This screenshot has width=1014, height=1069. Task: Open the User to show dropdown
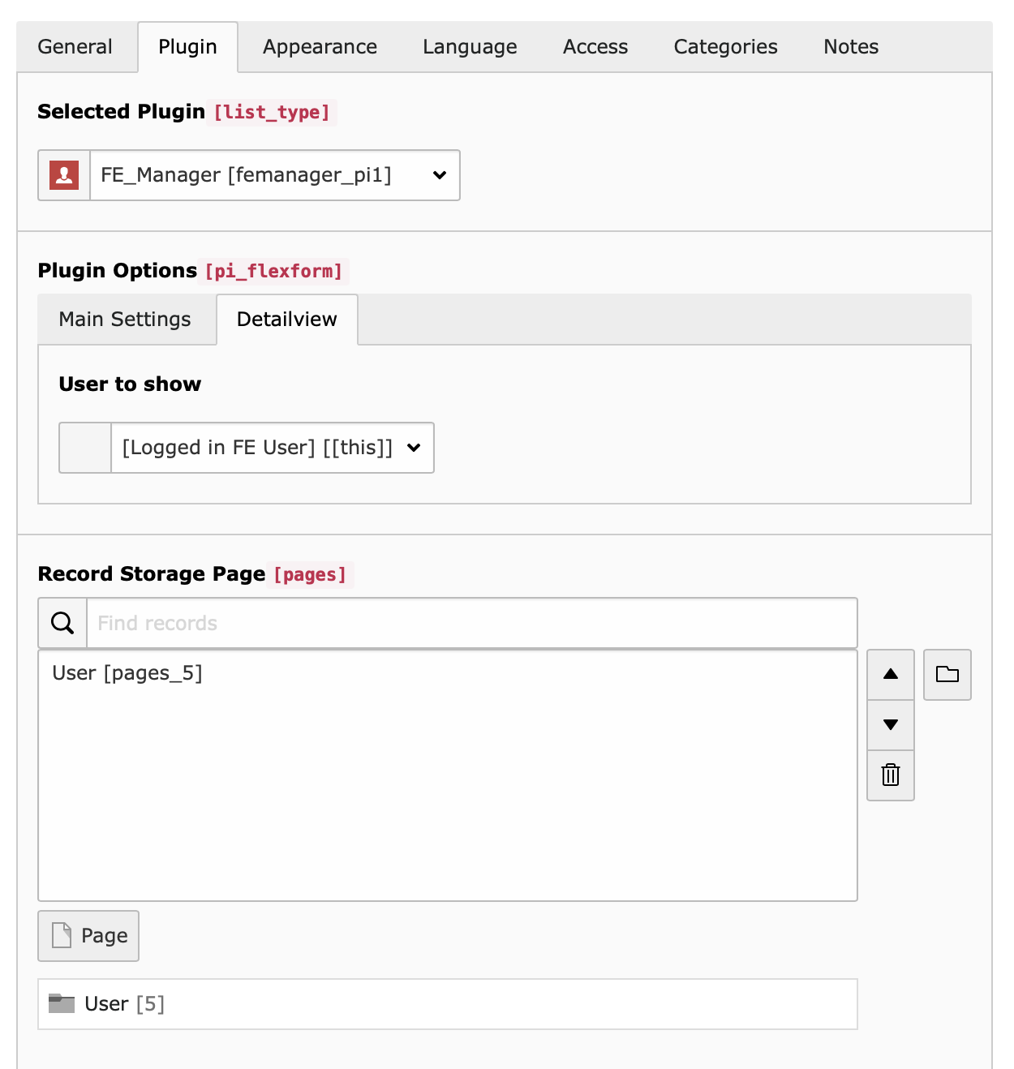click(272, 448)
